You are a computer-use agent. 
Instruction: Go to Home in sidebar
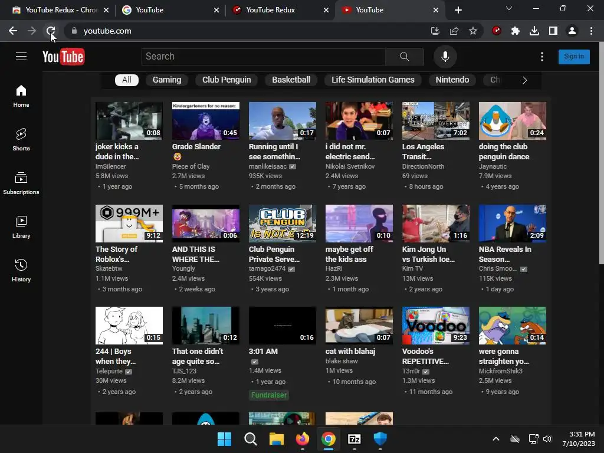pyautogui.click(x=21, y=96)
